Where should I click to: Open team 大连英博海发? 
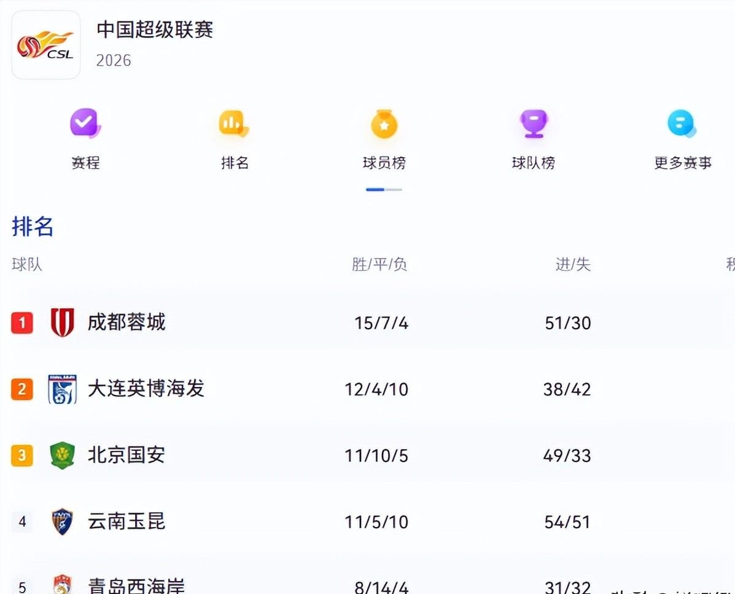tap(146, 389)
